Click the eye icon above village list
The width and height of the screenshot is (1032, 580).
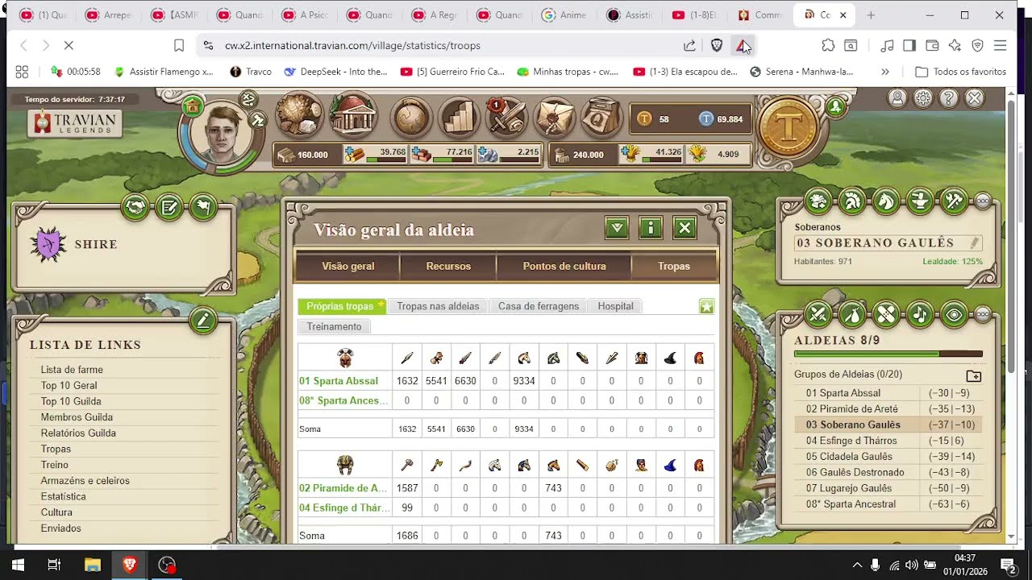click(954, 314)
